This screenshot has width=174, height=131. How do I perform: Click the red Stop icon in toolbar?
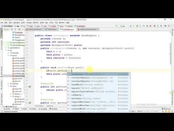tap(150, 26)
